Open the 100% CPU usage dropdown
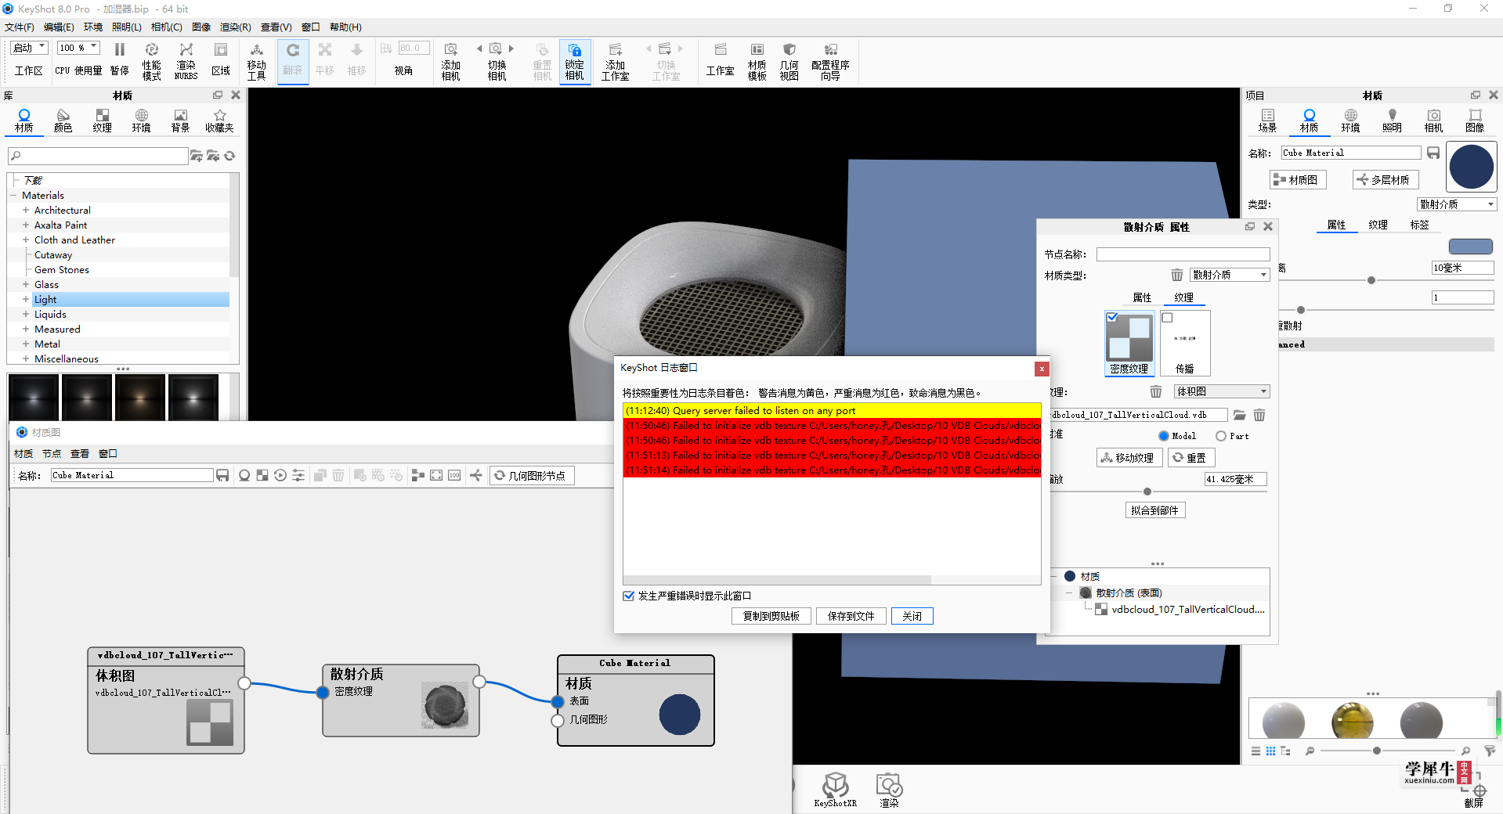 [x=78, y=48]
